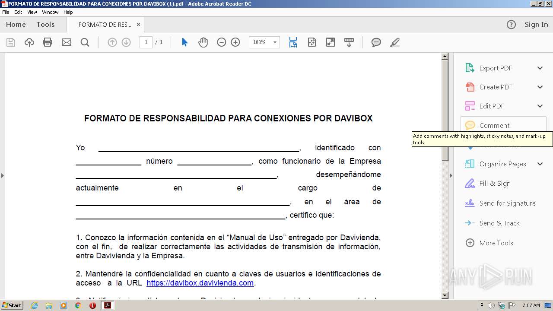Expand the left navigation pane arrow
553x311 pixels.
[3, 175]
